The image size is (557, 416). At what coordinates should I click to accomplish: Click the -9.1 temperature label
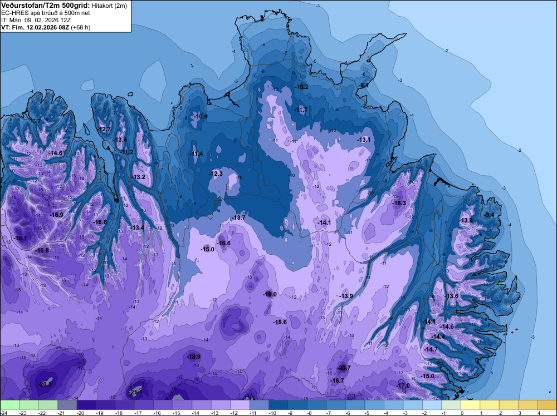click(363, 86)
